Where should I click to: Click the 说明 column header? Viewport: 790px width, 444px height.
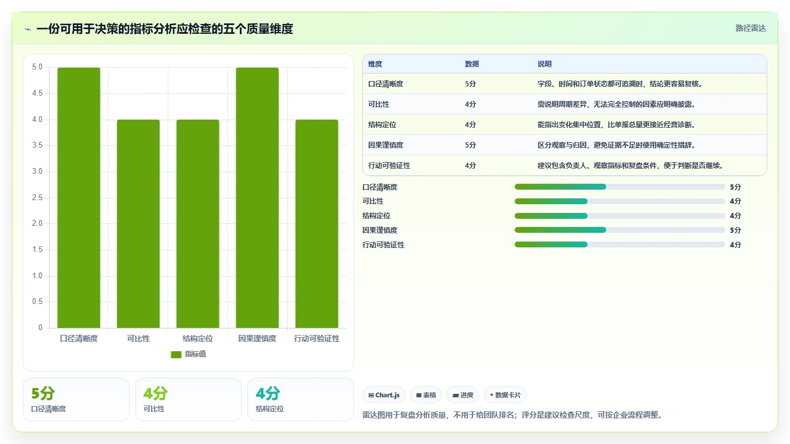click(x=544, y=64)
